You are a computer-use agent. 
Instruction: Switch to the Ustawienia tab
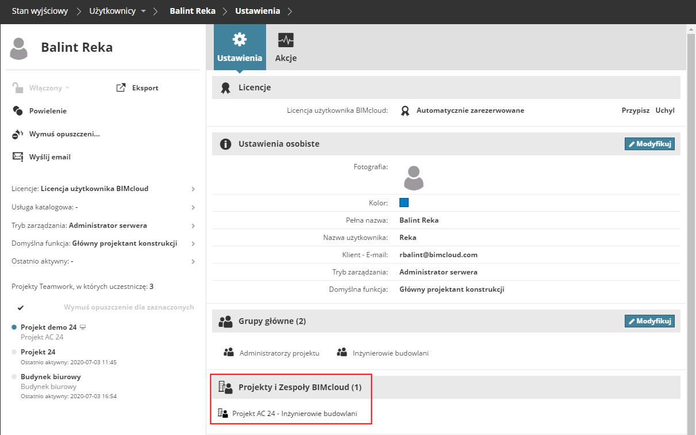[x=240, y=47]
